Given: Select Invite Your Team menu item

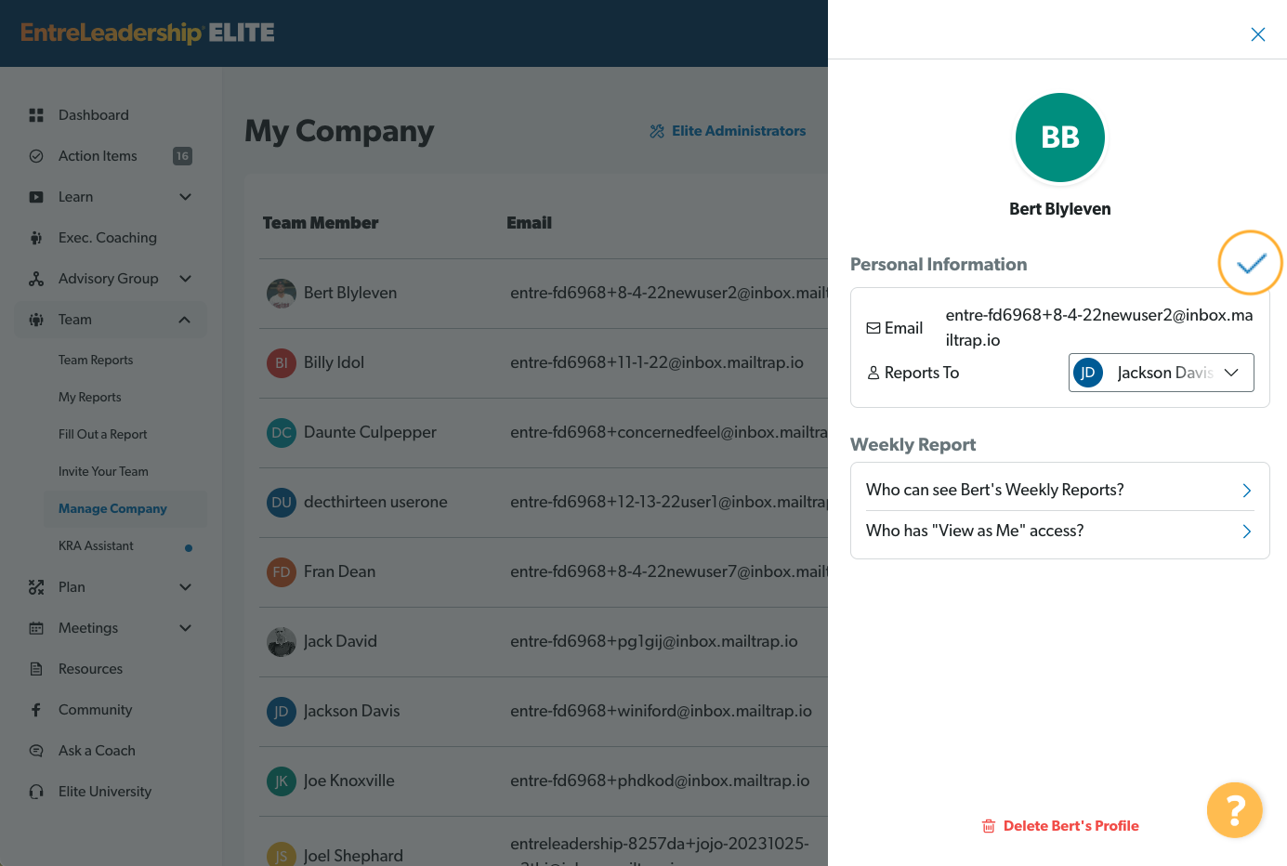Looking at the screenshot, I should 103,472.
